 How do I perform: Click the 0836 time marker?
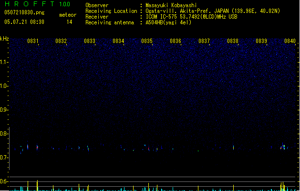[176, 41]
